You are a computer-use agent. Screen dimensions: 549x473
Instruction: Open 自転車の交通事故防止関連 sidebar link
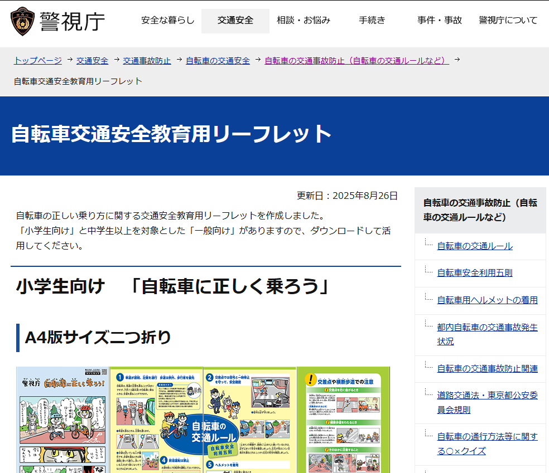coord(487,368)
